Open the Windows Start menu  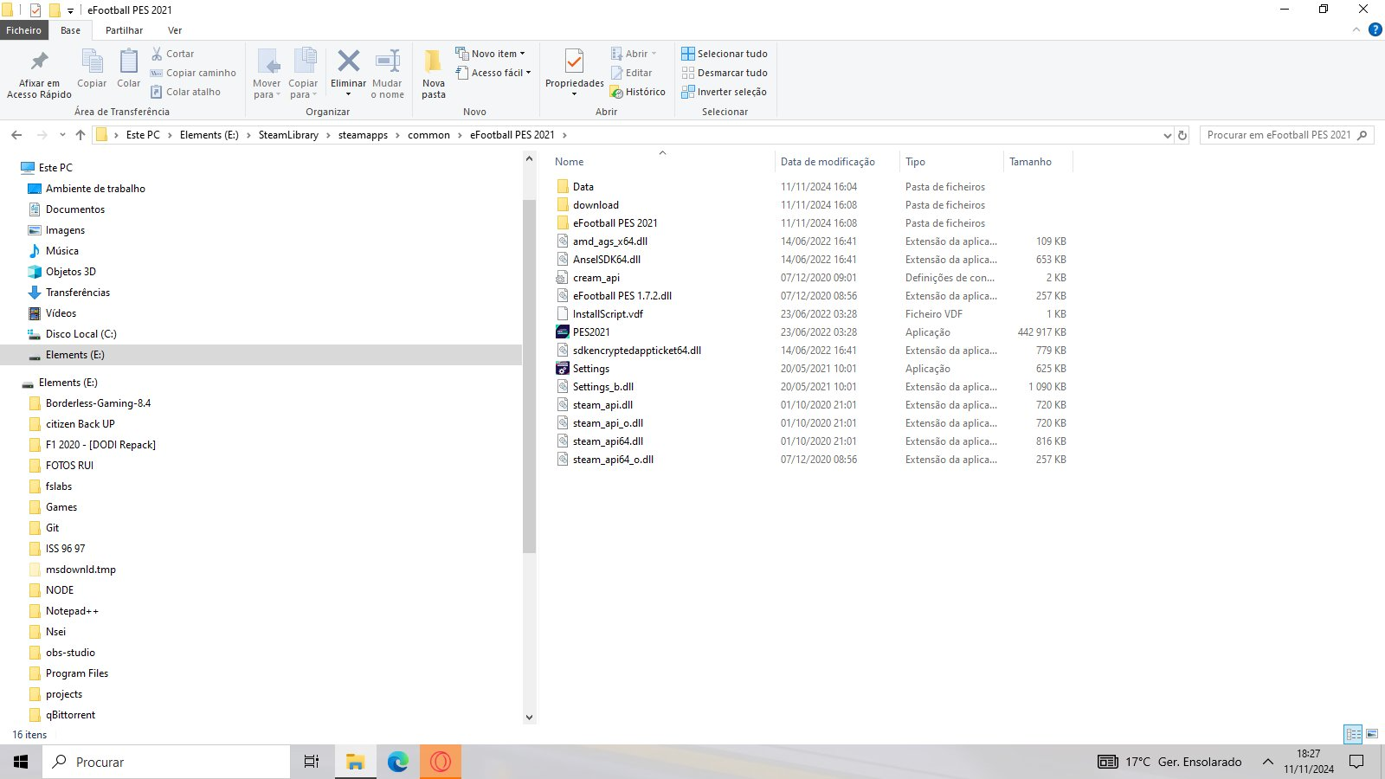click(x=21, y=762)
